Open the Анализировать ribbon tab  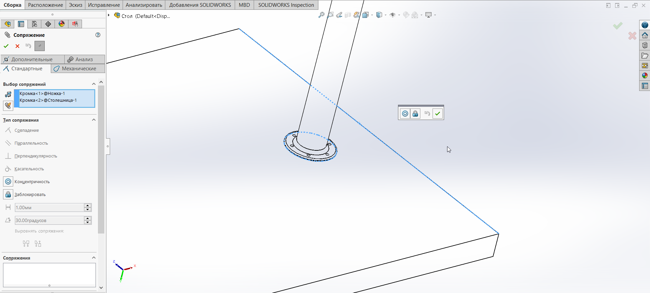144,5
